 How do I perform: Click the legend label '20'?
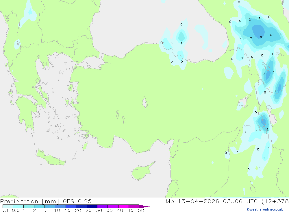pos(78,210)
